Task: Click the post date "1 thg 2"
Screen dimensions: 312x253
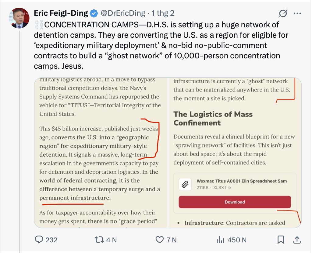Action: pos(163,13)
